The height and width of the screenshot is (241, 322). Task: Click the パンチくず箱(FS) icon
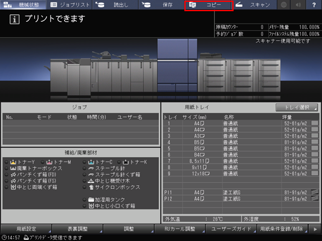[13, 181]
